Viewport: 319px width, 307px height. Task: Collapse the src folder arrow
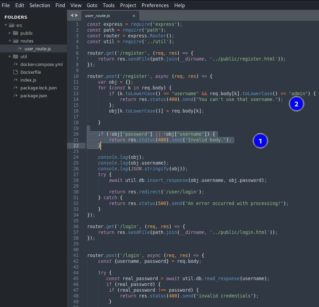[6, 25]
